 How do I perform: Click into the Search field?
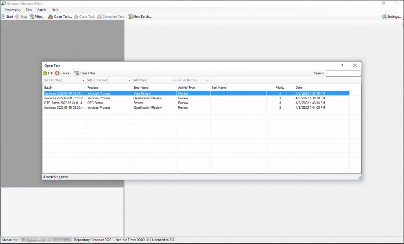(343, 73)
